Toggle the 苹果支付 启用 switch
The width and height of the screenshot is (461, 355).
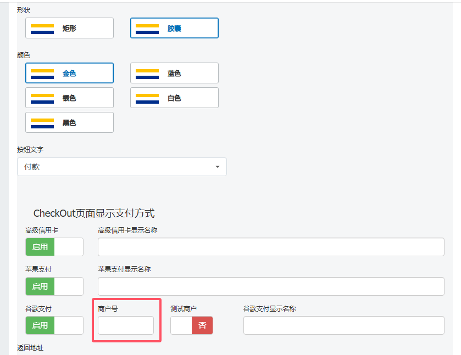[x=54, y=286]
